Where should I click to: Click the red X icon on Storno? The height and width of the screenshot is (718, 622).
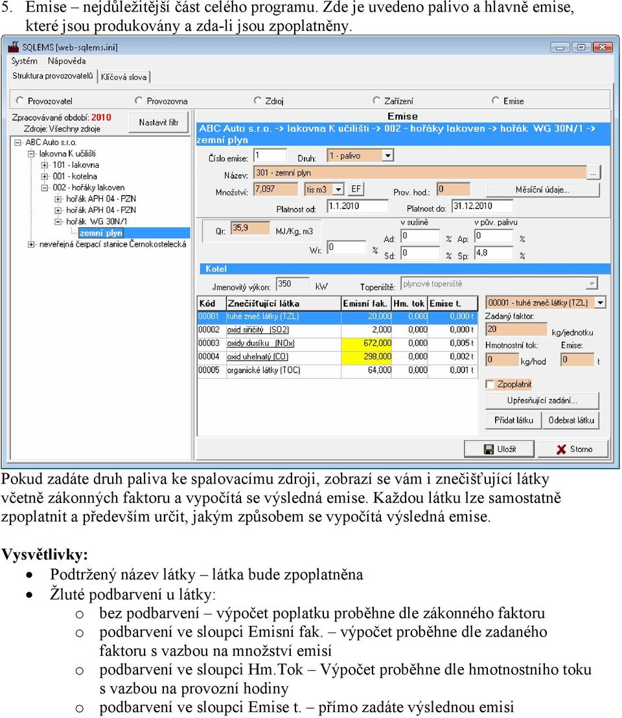[561, 449]
